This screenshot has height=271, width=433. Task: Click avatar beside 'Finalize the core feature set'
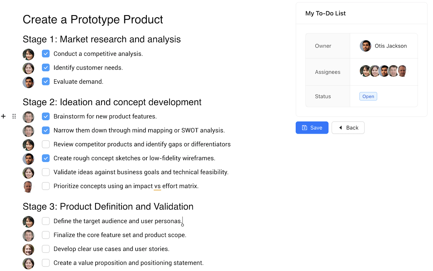(28, 235)
